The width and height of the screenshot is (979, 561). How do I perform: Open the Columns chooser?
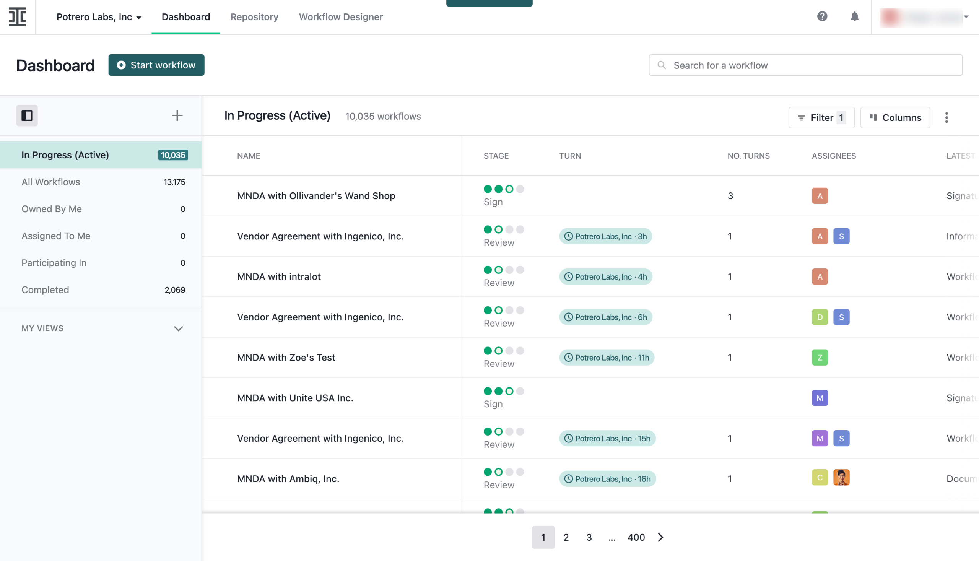point(895,117)
